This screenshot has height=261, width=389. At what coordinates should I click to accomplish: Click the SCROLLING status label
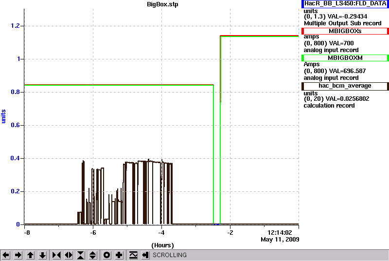click(x=170, y=255)
